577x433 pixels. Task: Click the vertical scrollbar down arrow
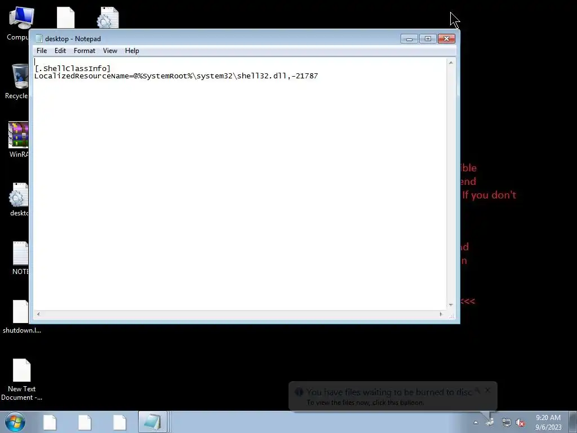[451, 305]
